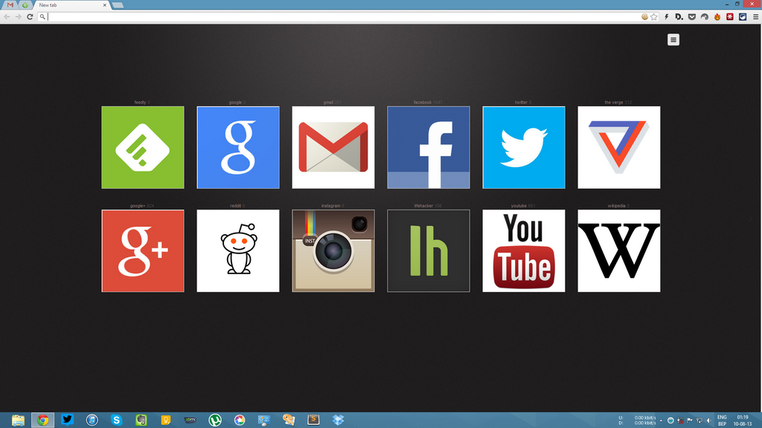The height and width of the screenshot is (428, 762).
Task: Open Skype from the taskbar
Action: [x=117, y=420]
